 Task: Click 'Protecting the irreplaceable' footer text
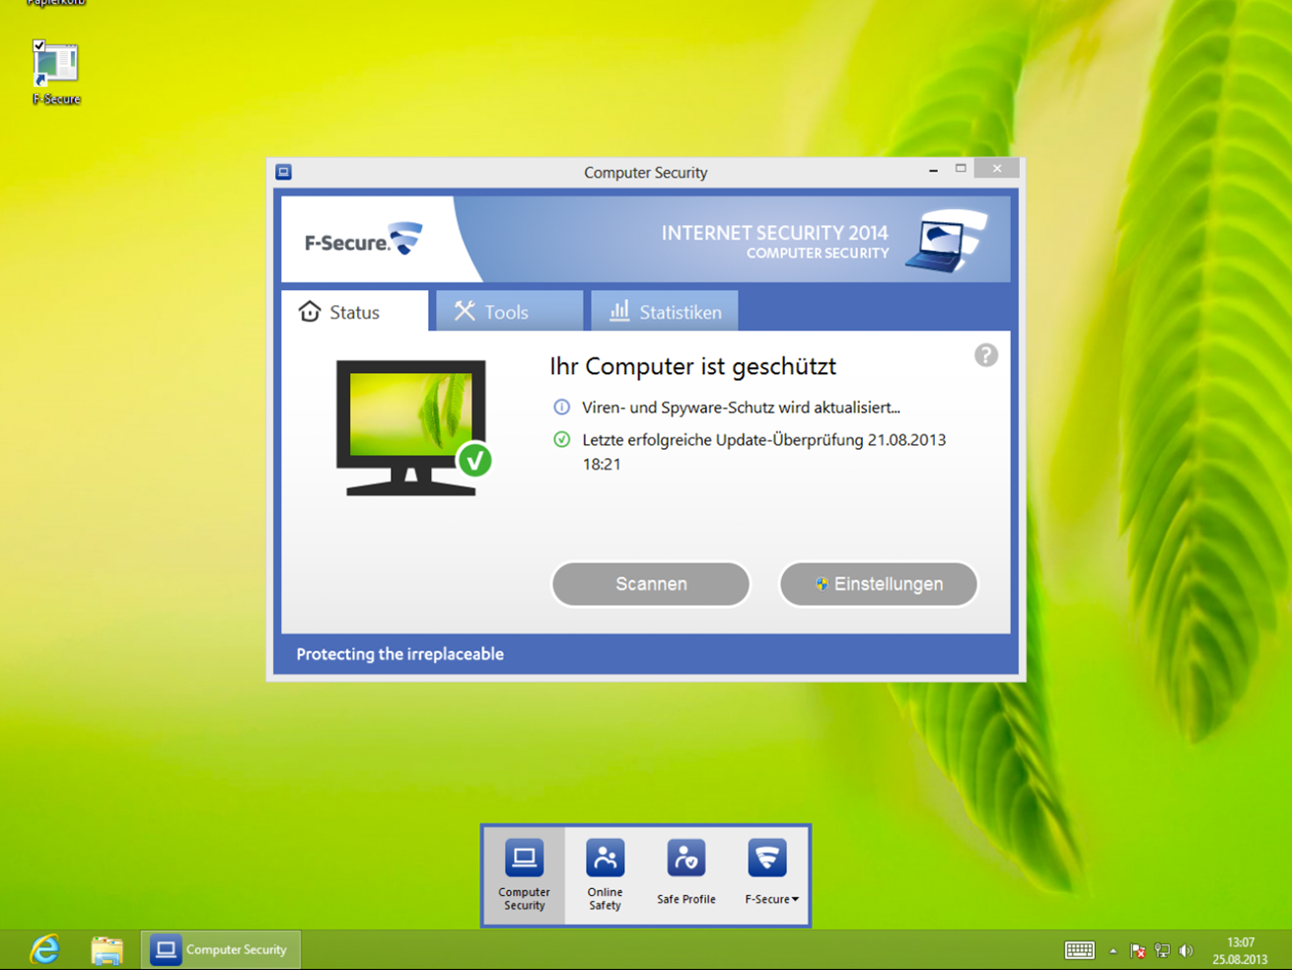[399, 654]
